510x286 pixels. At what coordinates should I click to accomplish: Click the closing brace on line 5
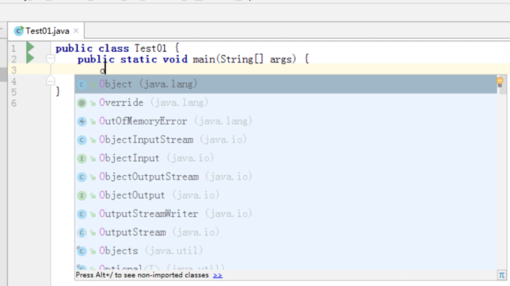click(x=58, y=92)
